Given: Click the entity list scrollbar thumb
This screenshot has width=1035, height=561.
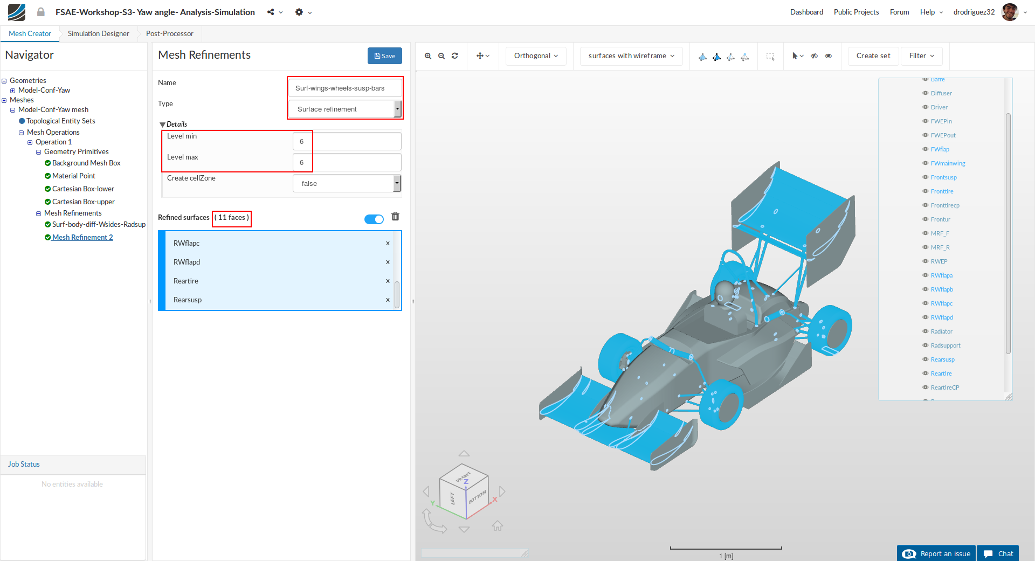Looking at the screenshot, I should (1008, 233).
